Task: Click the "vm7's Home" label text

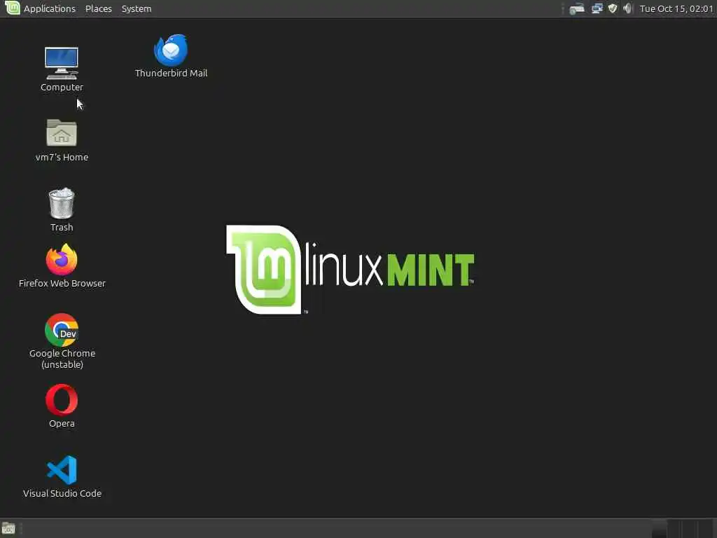Action: click(x=62, y=157)
